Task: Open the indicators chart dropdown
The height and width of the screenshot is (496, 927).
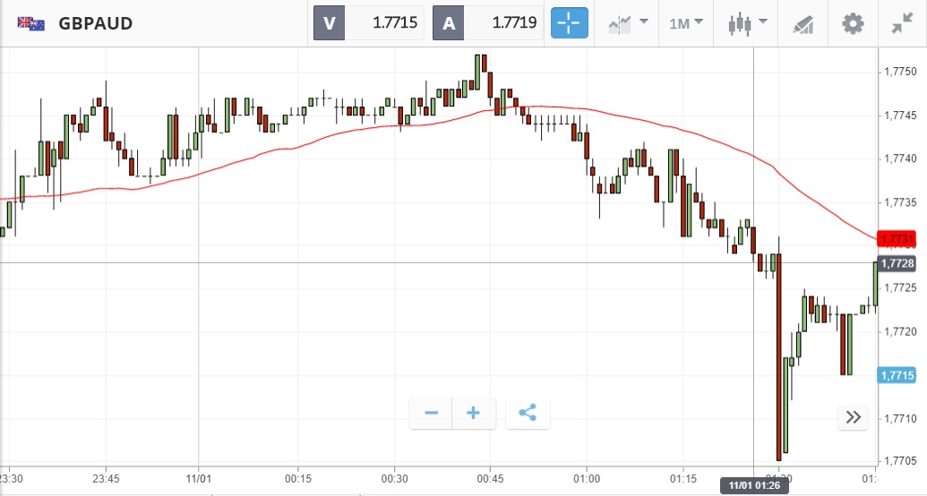Action: 630,23
